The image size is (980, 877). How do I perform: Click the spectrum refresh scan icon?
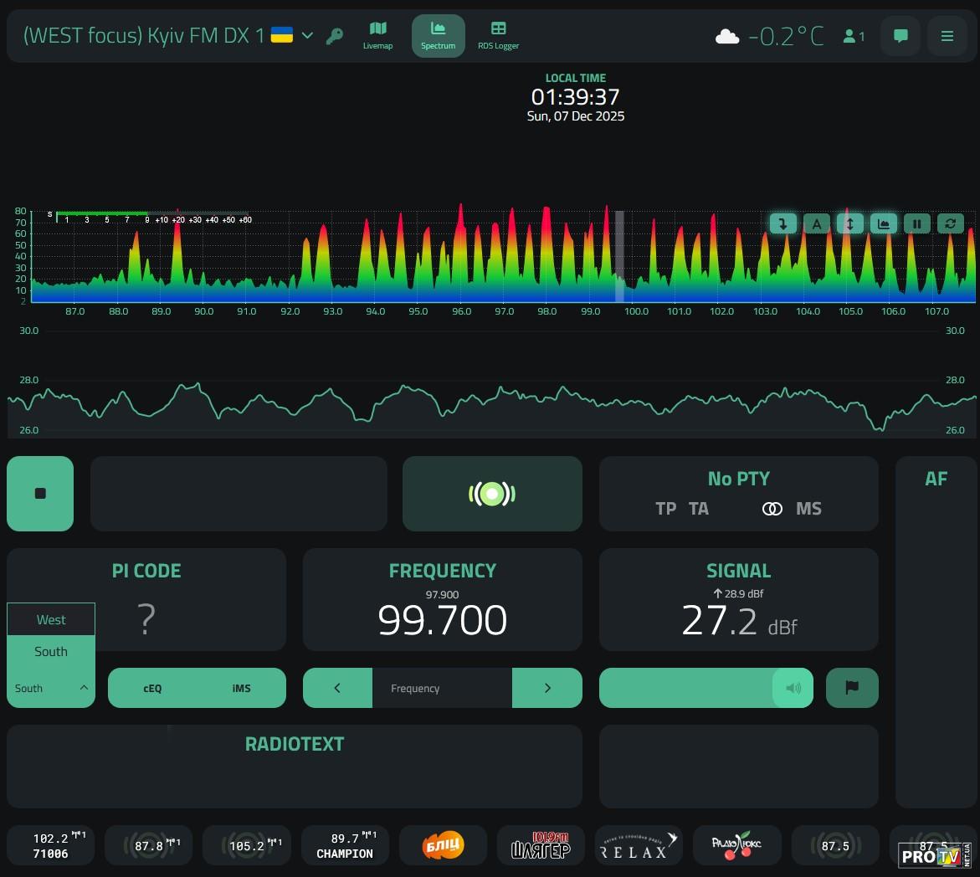pos(950,223)
